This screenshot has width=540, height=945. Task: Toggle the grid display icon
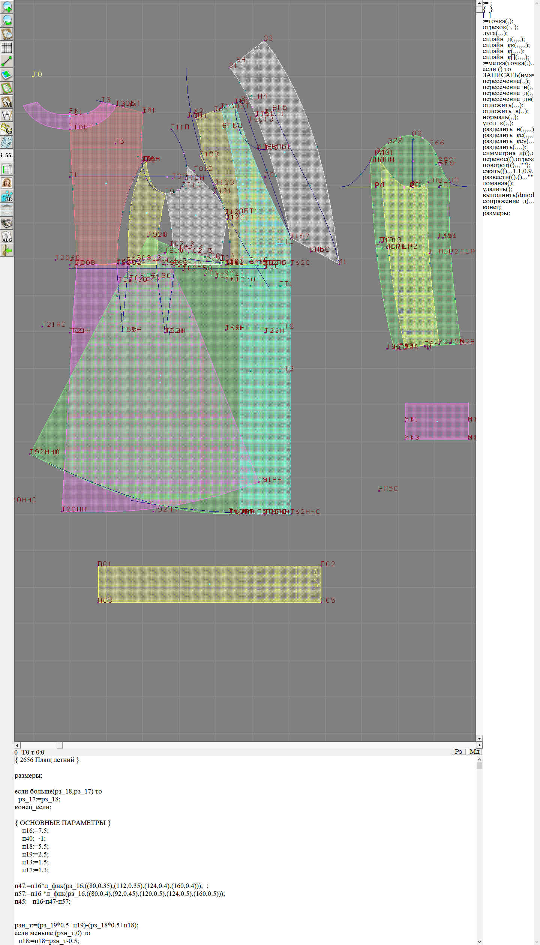pyautogui.click(x=7, y=48)
